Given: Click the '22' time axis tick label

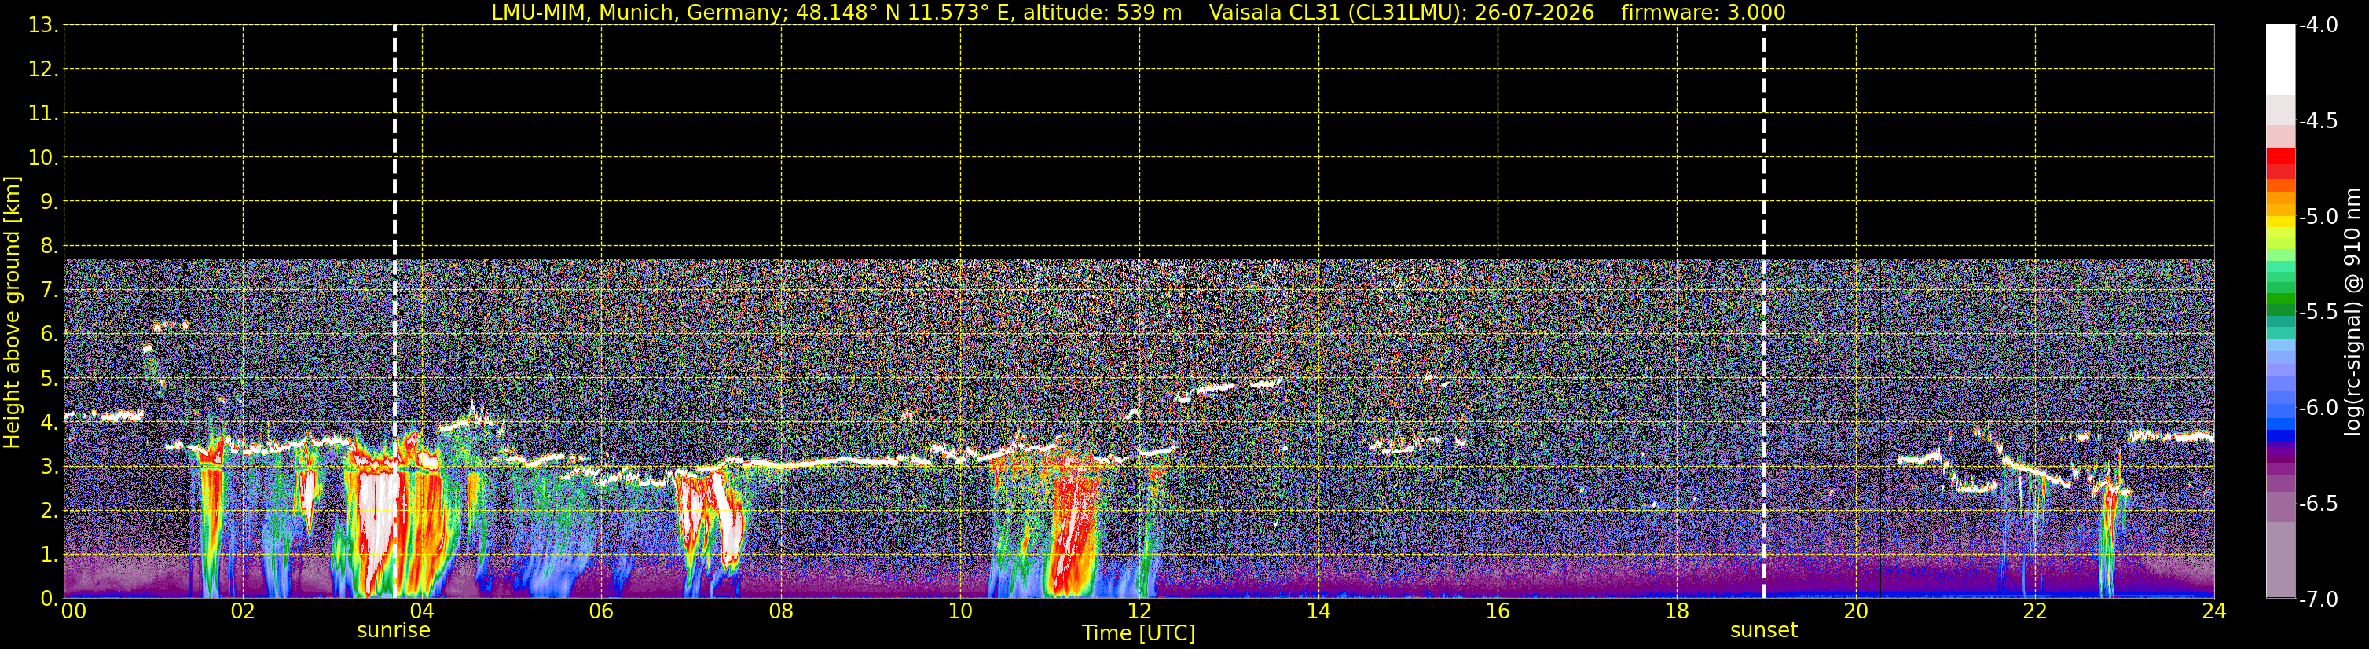Looking at the screenshot, I should point(2035,611).
